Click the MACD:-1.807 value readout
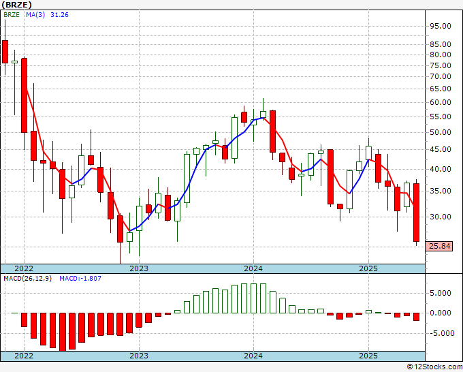The height and width of the screenshot is (372, 463). pyautogui.click(x=80, y=279)
